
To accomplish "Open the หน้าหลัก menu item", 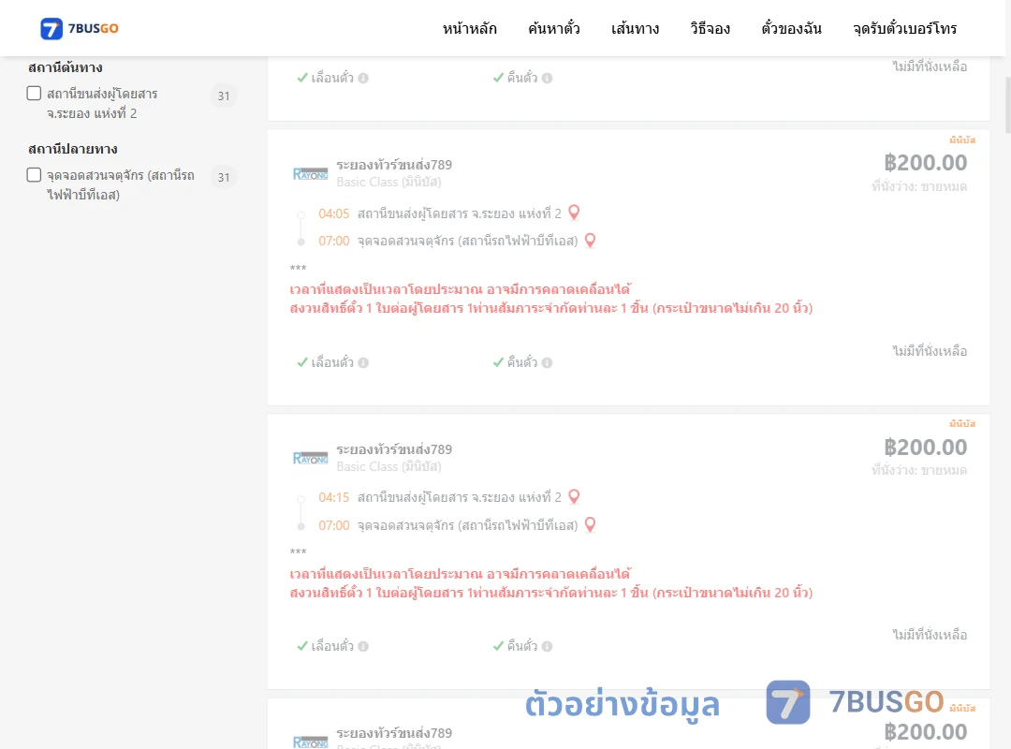I will tap(469, 28).
